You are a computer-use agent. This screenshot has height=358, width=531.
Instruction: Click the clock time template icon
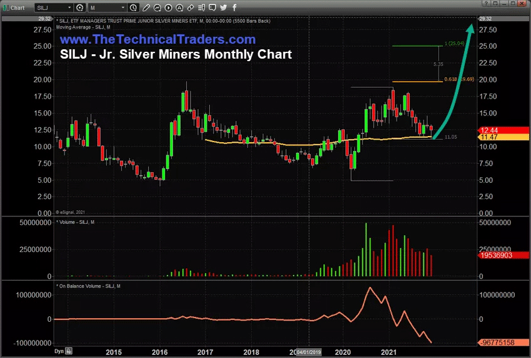coord(133,8)
